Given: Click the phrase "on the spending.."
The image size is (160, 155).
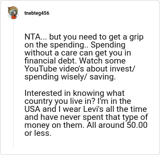Looking at the screenshot, I should 56,45.
